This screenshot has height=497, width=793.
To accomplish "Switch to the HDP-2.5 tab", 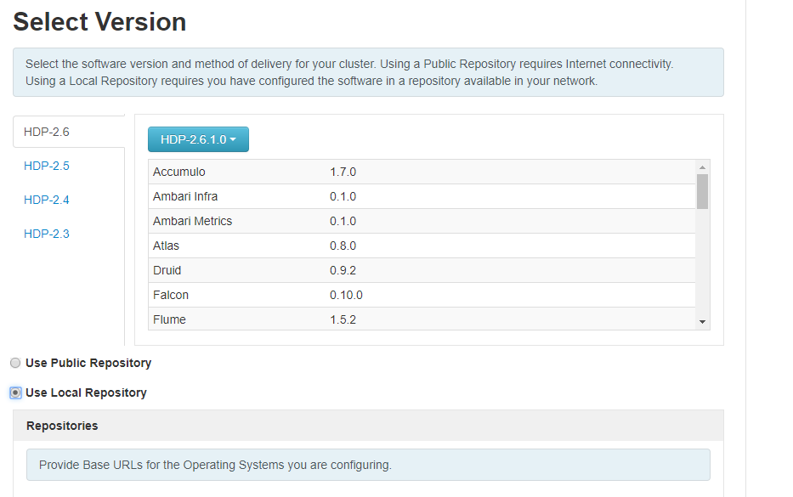I will pyautogui.click(x=47, y=166).
